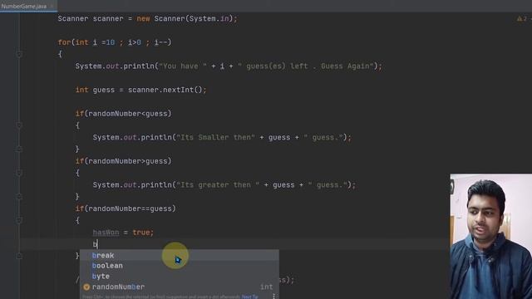Fold marker at end of randomNumber<guess block
532x299 pixels.
tap(19, 149)
